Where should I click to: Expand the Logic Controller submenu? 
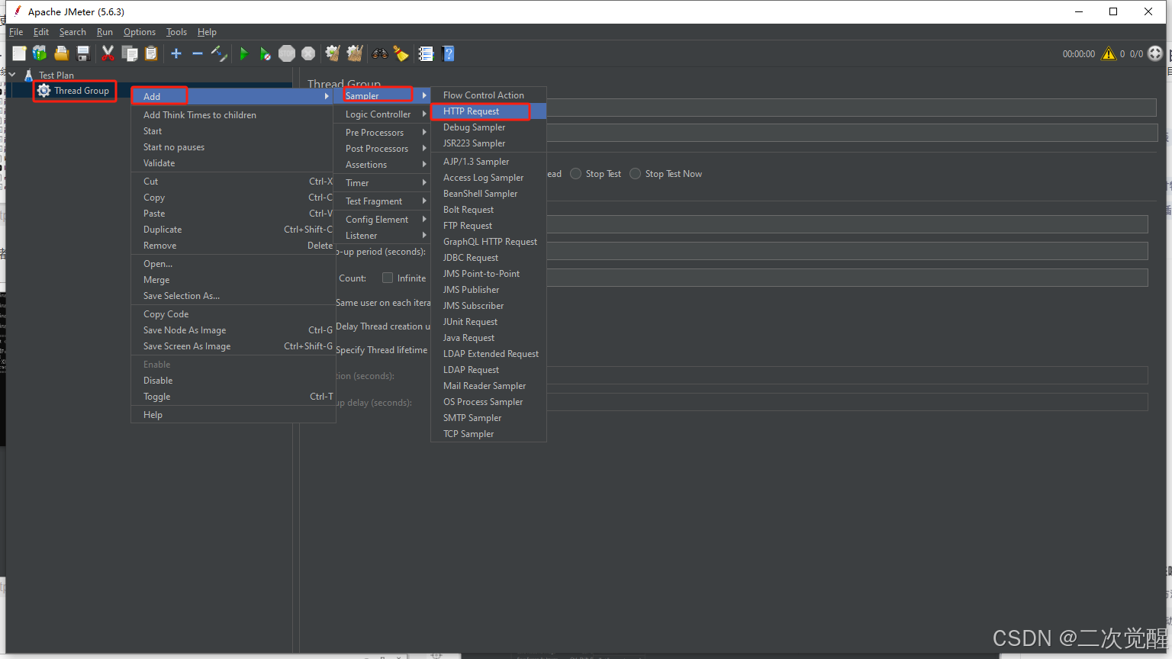pyautogui.click(x=382, y=114)
